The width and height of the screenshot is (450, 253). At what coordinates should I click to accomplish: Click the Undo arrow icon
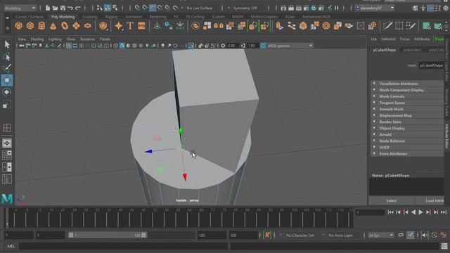coord(70,8)
